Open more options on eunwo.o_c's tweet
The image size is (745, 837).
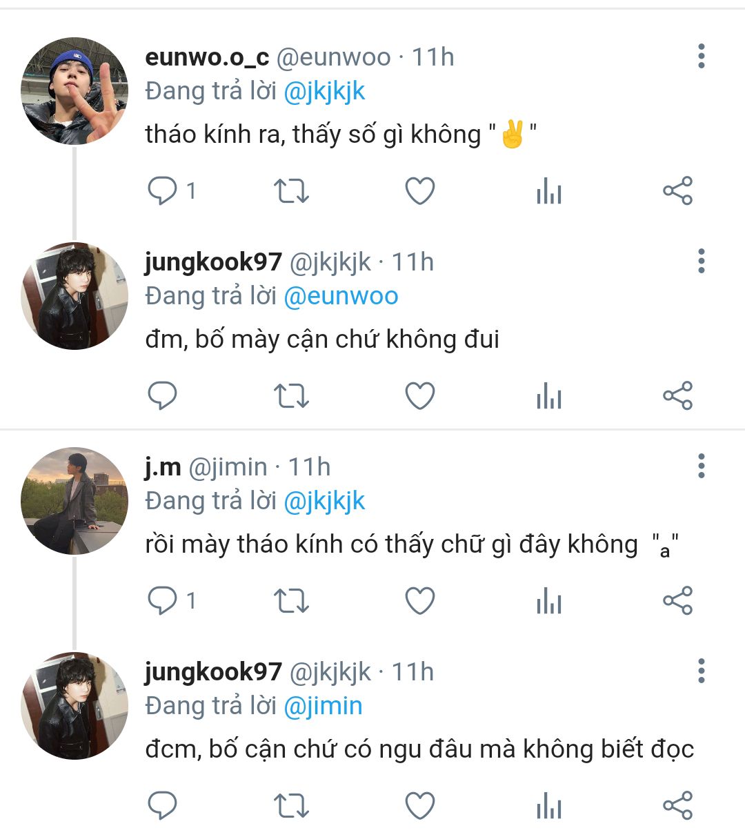pyautogui.click(x=701, y=57)
